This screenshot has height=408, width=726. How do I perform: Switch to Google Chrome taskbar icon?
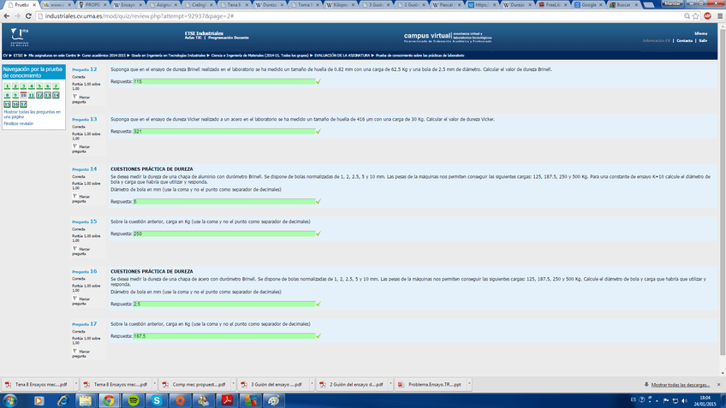pyautogui.click(x=109, y=400)
